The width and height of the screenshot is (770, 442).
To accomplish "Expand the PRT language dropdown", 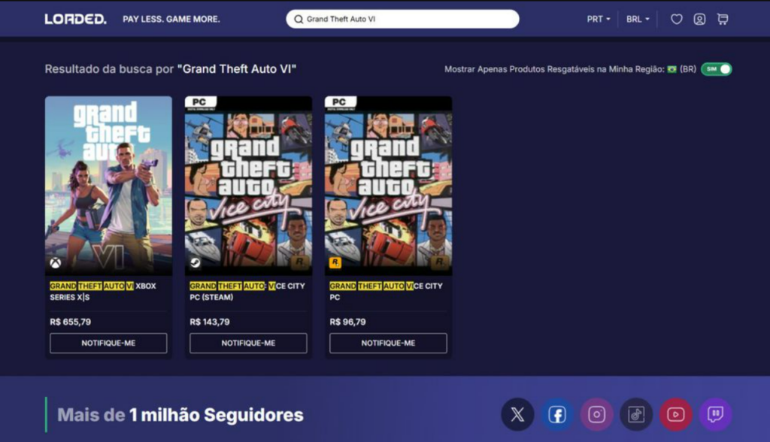I will 598,19.
